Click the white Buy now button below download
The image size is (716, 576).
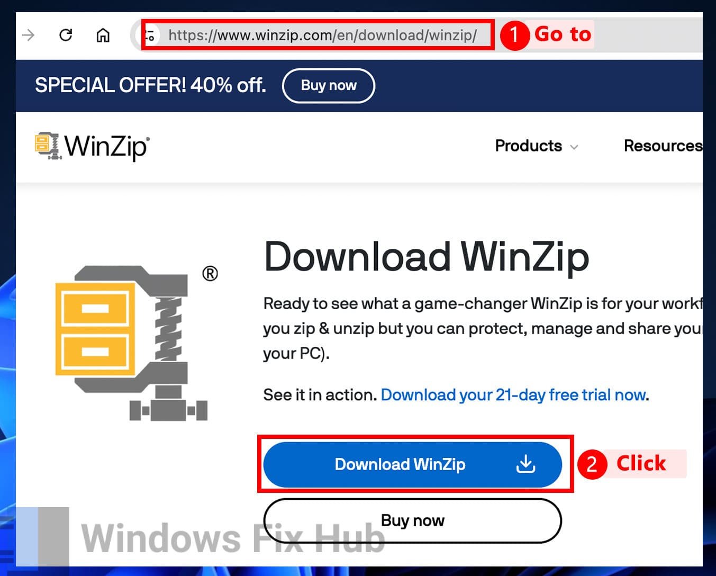pyautogui.click(x=412, y=520)
